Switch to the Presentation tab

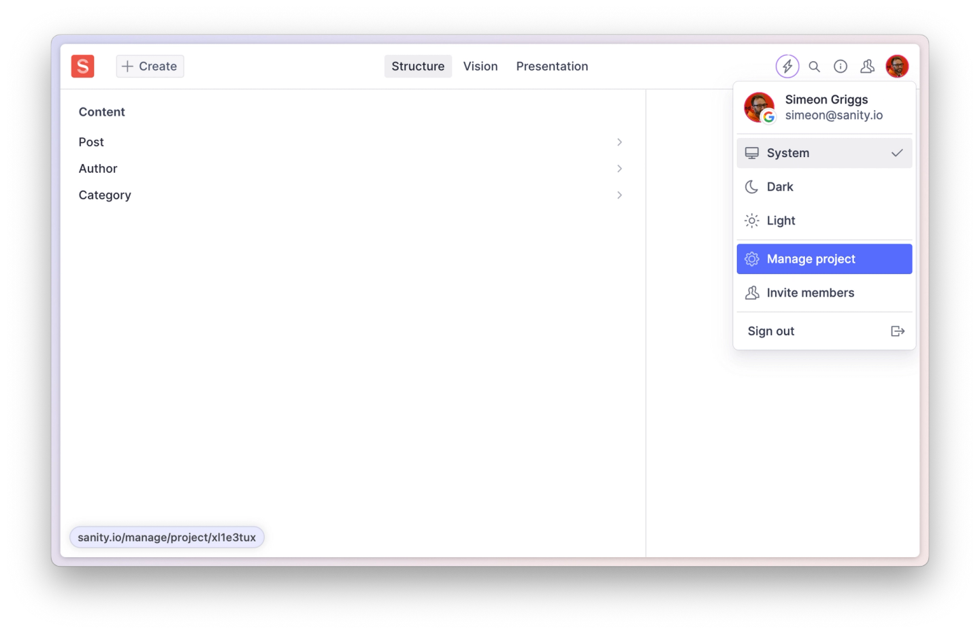[552, 66]
